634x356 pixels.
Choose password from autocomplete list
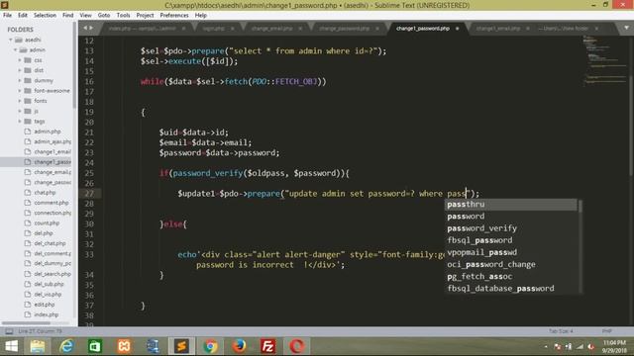[x=511, y=217]
